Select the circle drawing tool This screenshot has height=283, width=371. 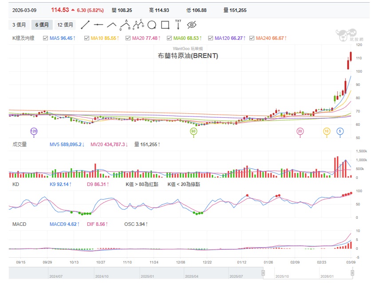(152, 25)
